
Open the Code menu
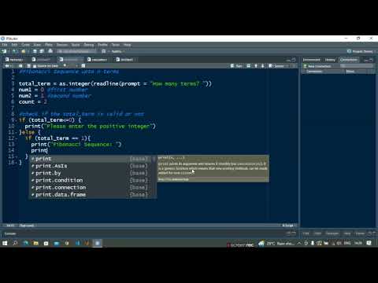pos(25,45)
